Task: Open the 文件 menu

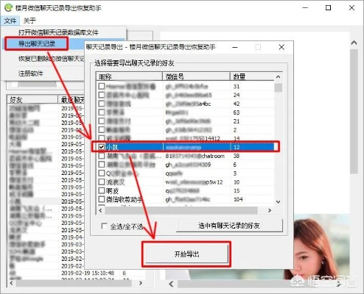Action: [10, 21]
